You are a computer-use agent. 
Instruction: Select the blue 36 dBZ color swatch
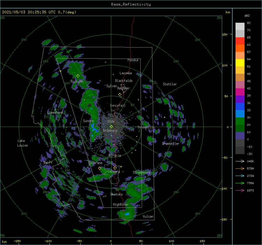[x=240, y=106]
